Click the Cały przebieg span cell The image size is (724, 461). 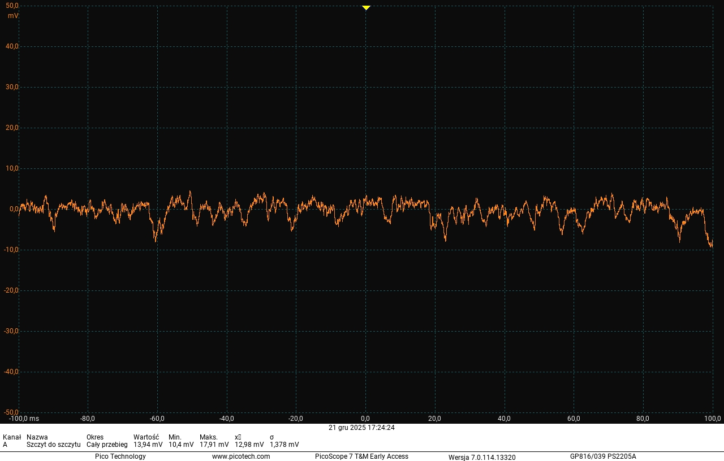107,445
